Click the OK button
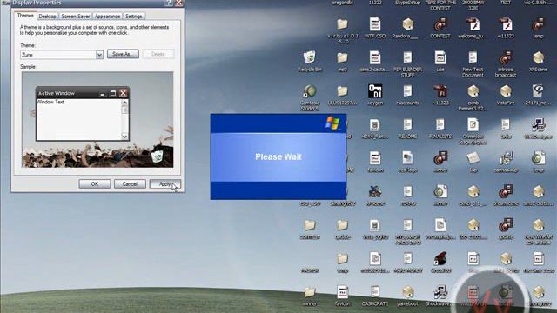 95,183
